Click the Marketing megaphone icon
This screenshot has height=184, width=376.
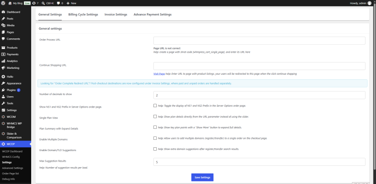click(3, 68)
